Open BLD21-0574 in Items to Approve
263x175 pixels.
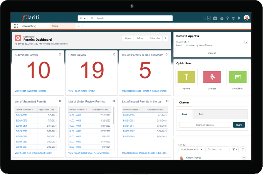pos(182,42)
